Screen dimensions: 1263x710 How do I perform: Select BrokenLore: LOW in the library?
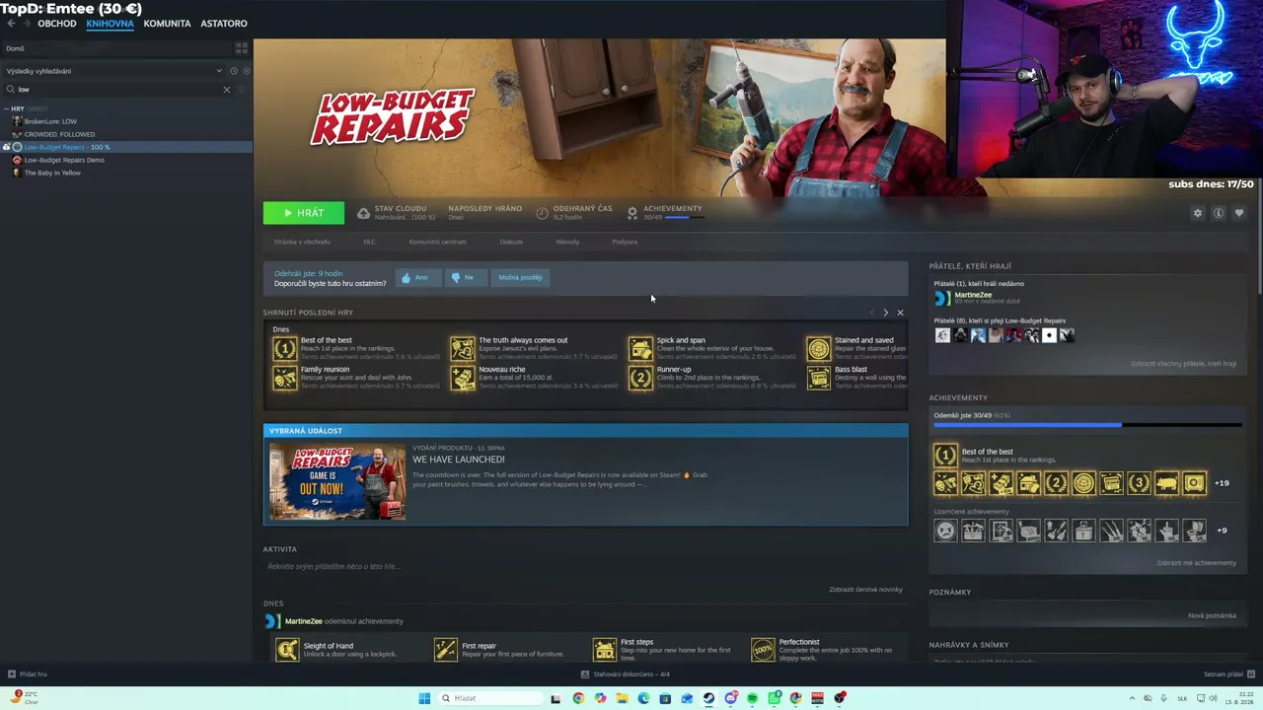pyautogui.click(x=50, y=121)
